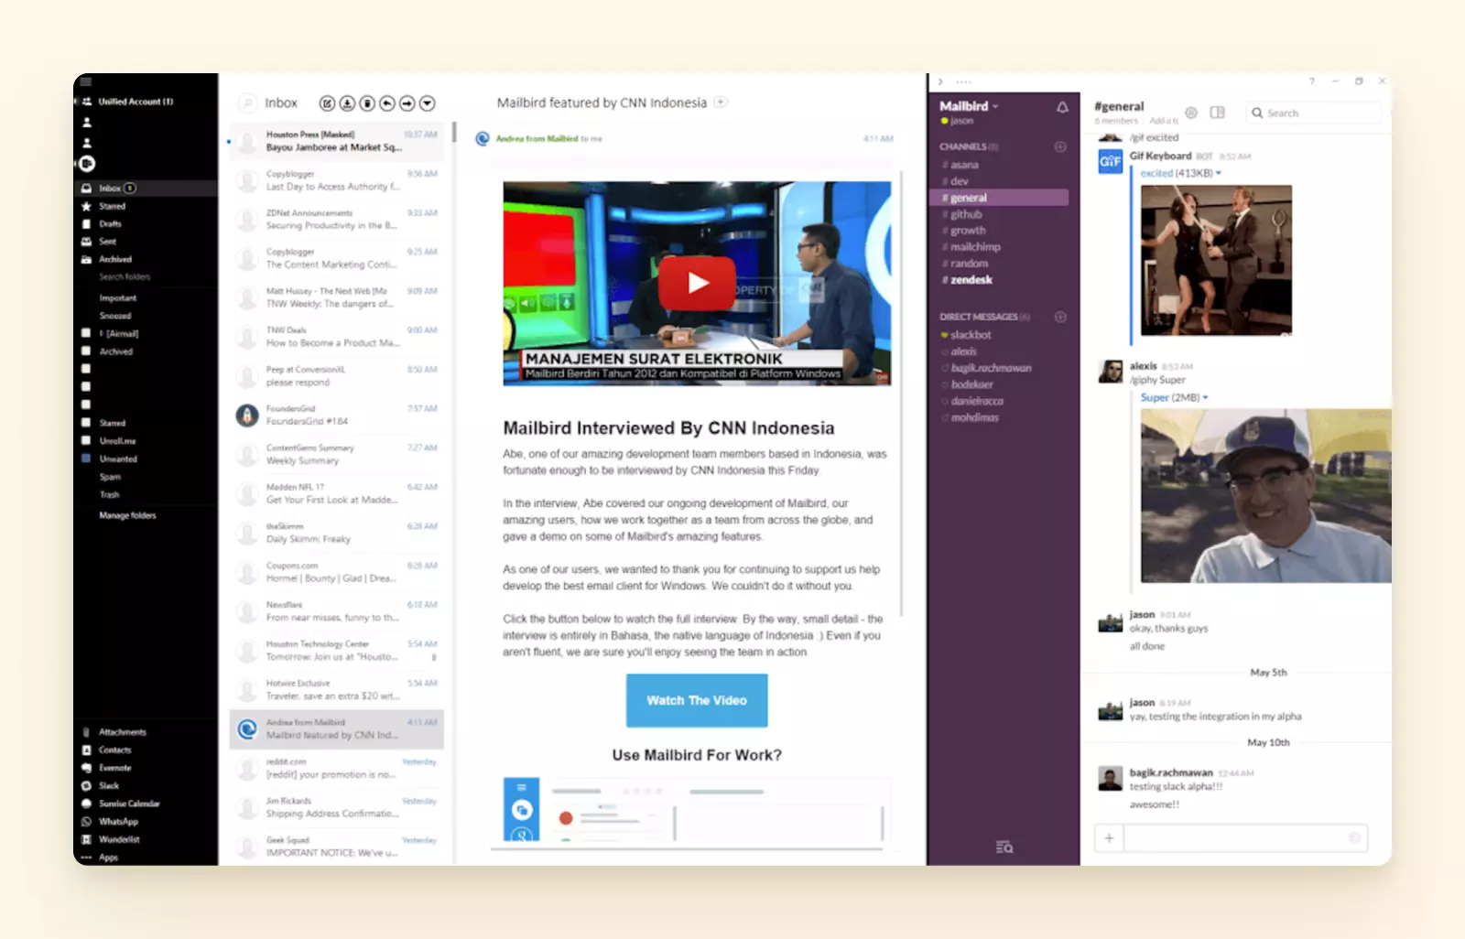Viewport: 1465px width, 939px height.
Task: Open the hamburger menu in Mailbird sidebar
Action: coord(86,82)
